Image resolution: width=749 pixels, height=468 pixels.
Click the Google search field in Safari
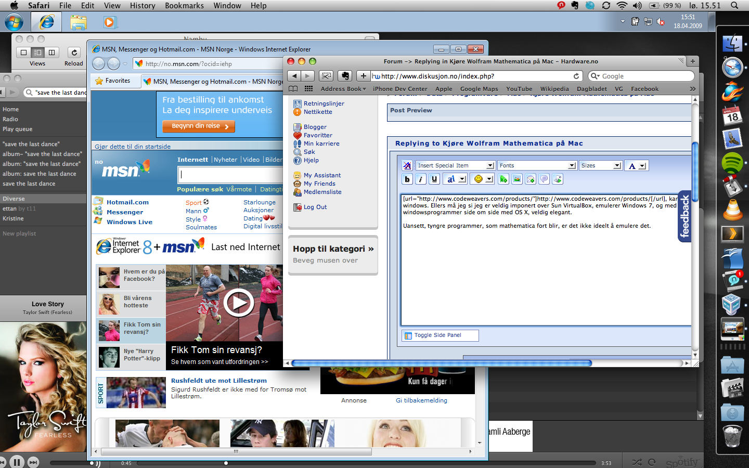641,76
